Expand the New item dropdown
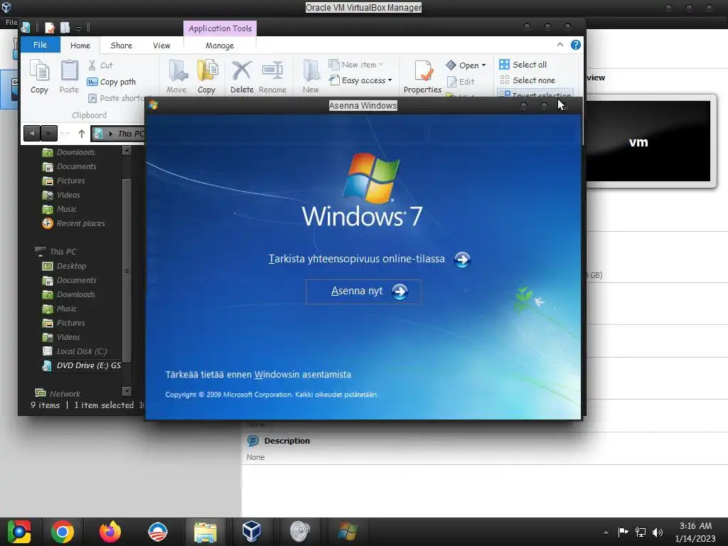 [381, 65]
